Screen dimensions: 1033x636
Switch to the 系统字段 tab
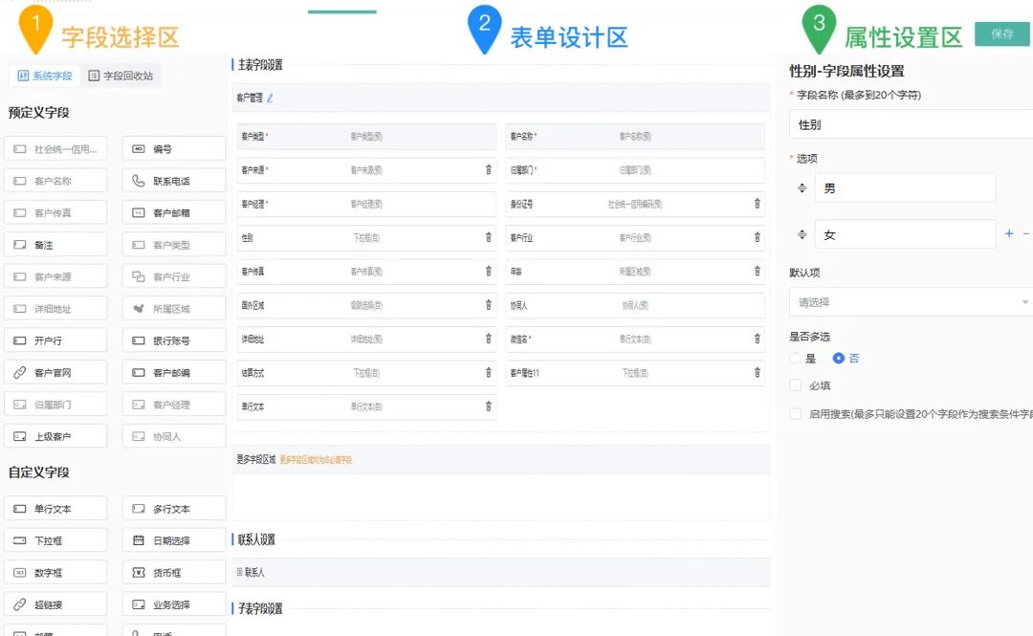coord(46,75)
